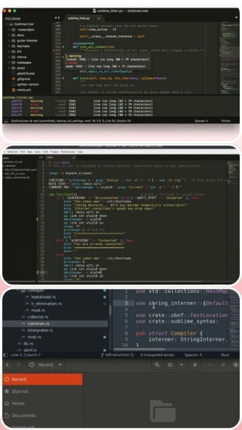Click the sidebar toggle icon in Rust editor status bar

(6, 355)
